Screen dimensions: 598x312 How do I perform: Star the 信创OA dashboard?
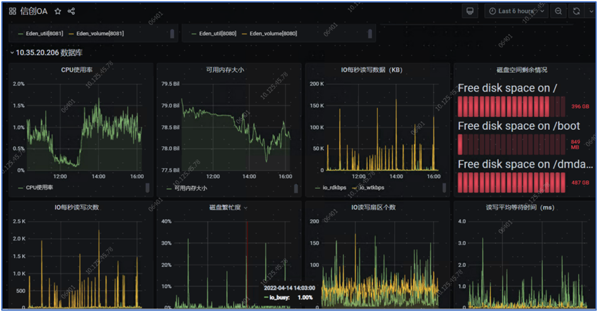pos(58,11)
